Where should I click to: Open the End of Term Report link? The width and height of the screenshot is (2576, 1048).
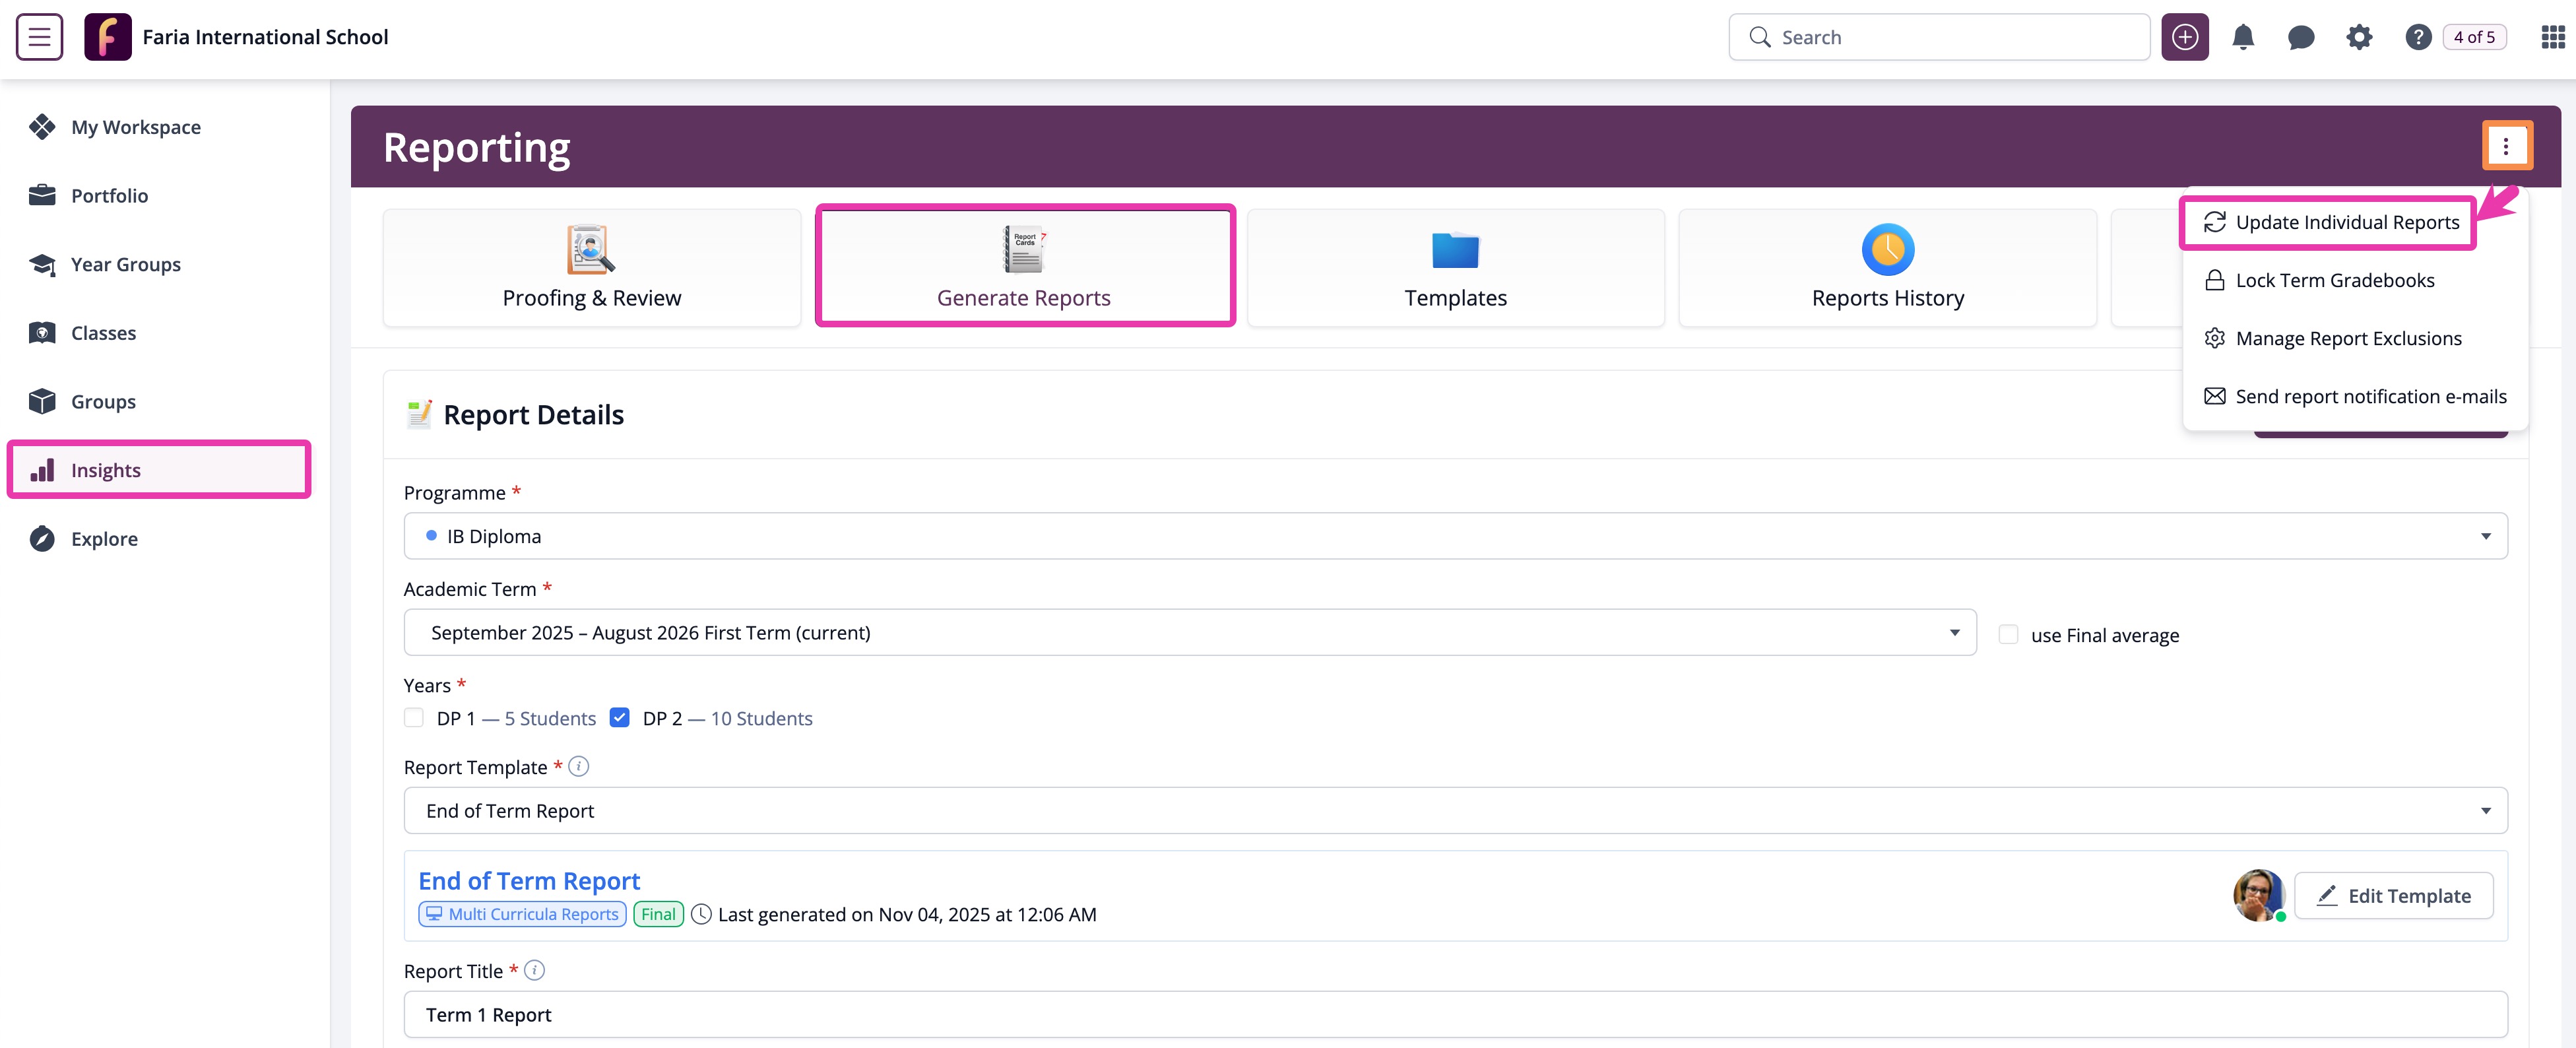click(x=529, y=881)
